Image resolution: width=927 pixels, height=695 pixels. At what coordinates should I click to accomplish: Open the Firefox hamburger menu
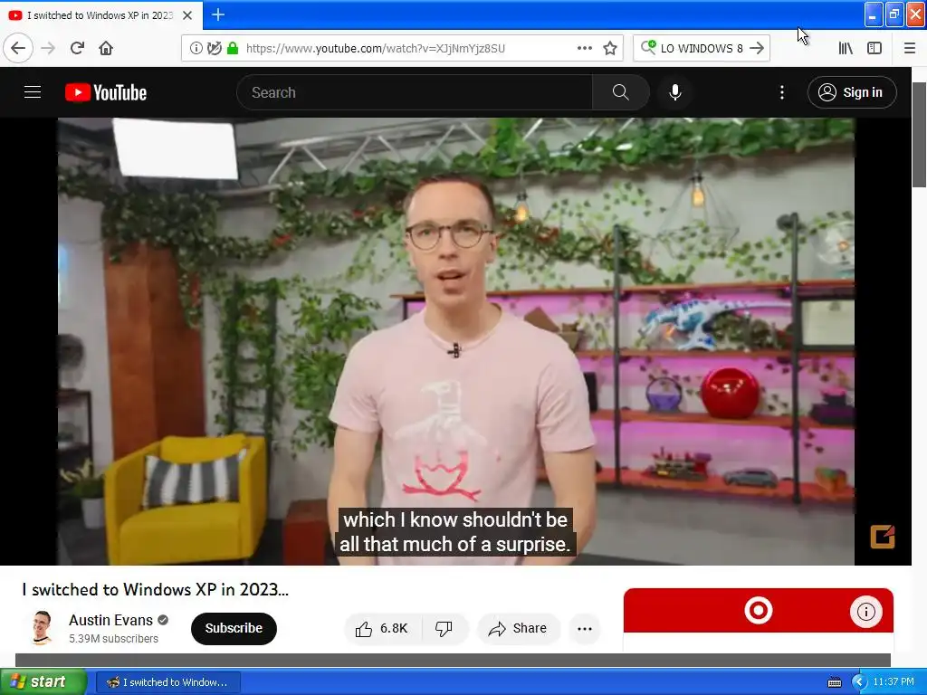pyautogui.click(x=909, y=48)
